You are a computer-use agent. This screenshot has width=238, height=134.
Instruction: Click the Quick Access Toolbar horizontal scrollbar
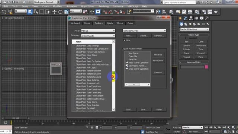point(137,85)
